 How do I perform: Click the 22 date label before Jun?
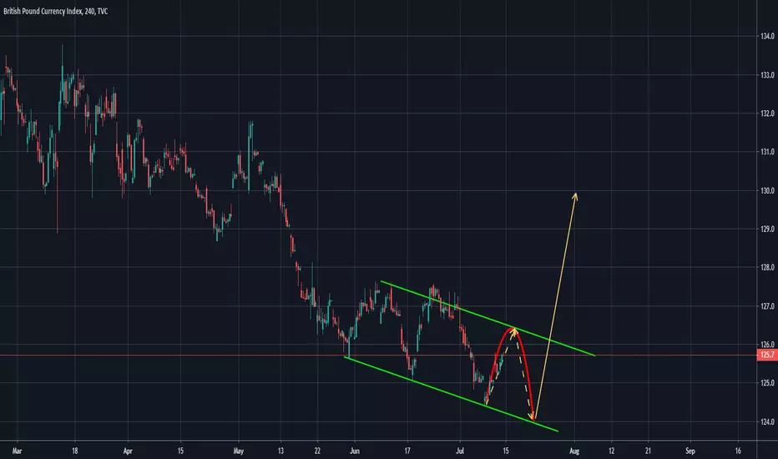[317, 451]
